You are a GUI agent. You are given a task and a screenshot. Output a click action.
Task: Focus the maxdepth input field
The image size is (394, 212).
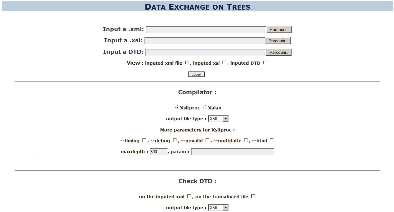pyautogui.click(x=159, y=152)
